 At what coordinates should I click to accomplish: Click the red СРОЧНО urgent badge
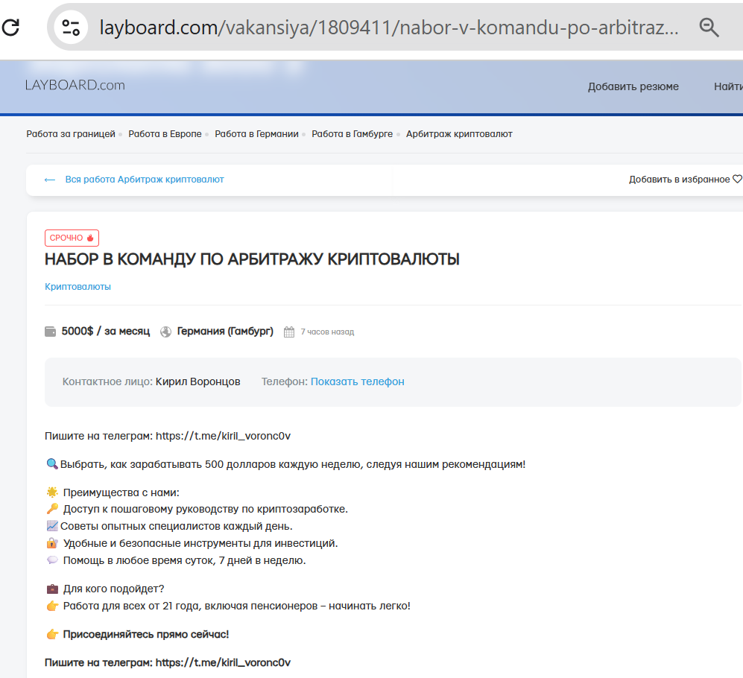(x=72, y=238)
